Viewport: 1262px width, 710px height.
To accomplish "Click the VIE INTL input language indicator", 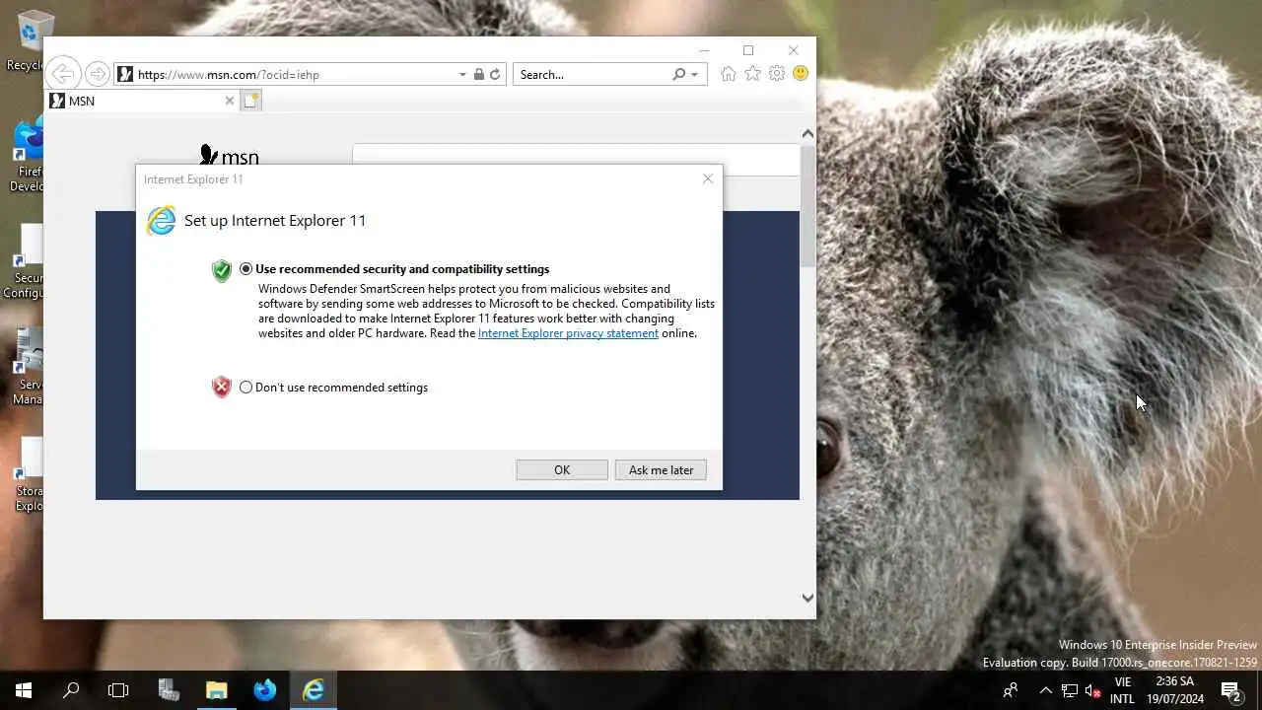I will tap(1122, 690).
